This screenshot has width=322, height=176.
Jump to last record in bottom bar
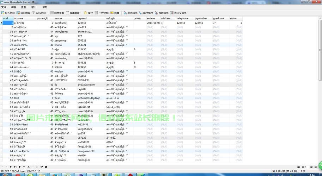[x=15, y=167]
